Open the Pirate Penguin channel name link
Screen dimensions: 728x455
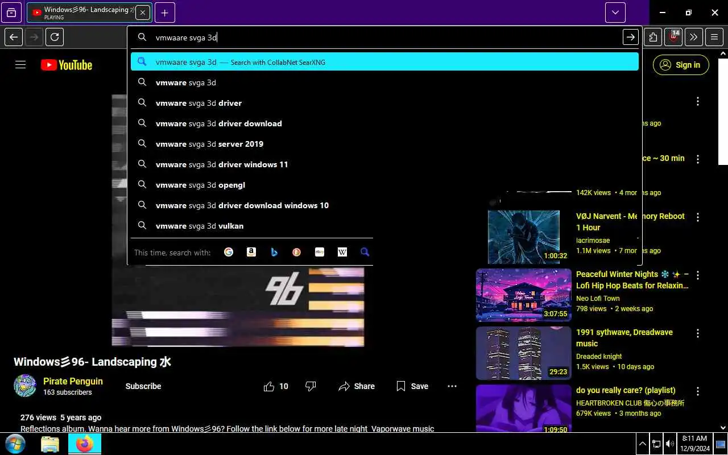point(73,381)
